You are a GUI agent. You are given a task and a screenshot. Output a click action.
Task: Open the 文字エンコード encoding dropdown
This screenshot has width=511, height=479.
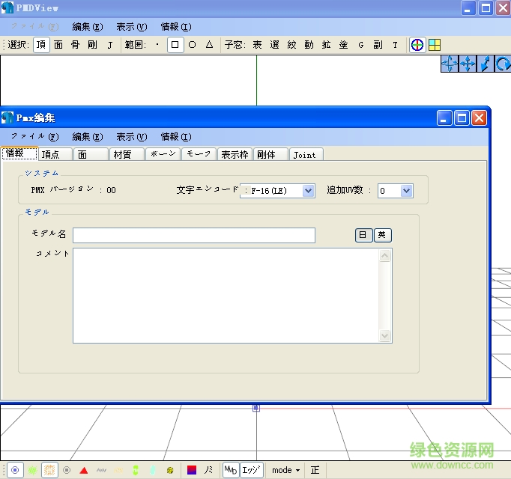[x=308, y=191]
